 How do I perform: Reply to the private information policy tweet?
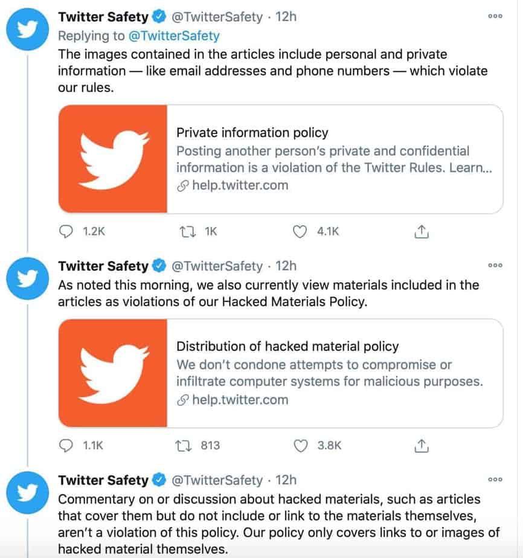pos(66,232)
